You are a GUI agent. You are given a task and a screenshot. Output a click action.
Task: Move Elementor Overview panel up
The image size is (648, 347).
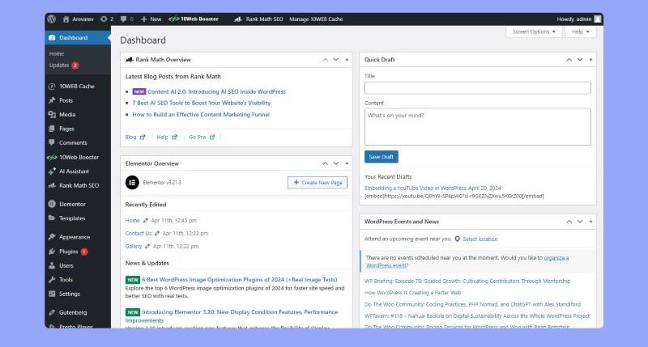tap(326, 163)
